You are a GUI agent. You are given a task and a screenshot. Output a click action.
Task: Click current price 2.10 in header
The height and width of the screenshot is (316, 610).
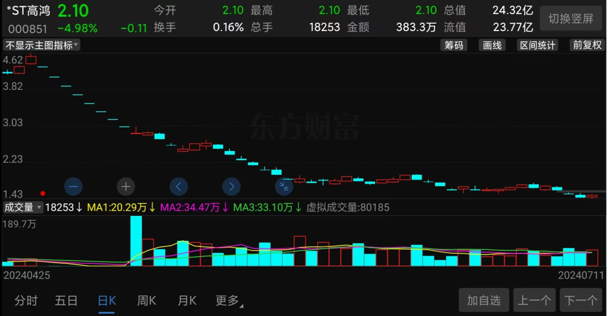(73, 11)
